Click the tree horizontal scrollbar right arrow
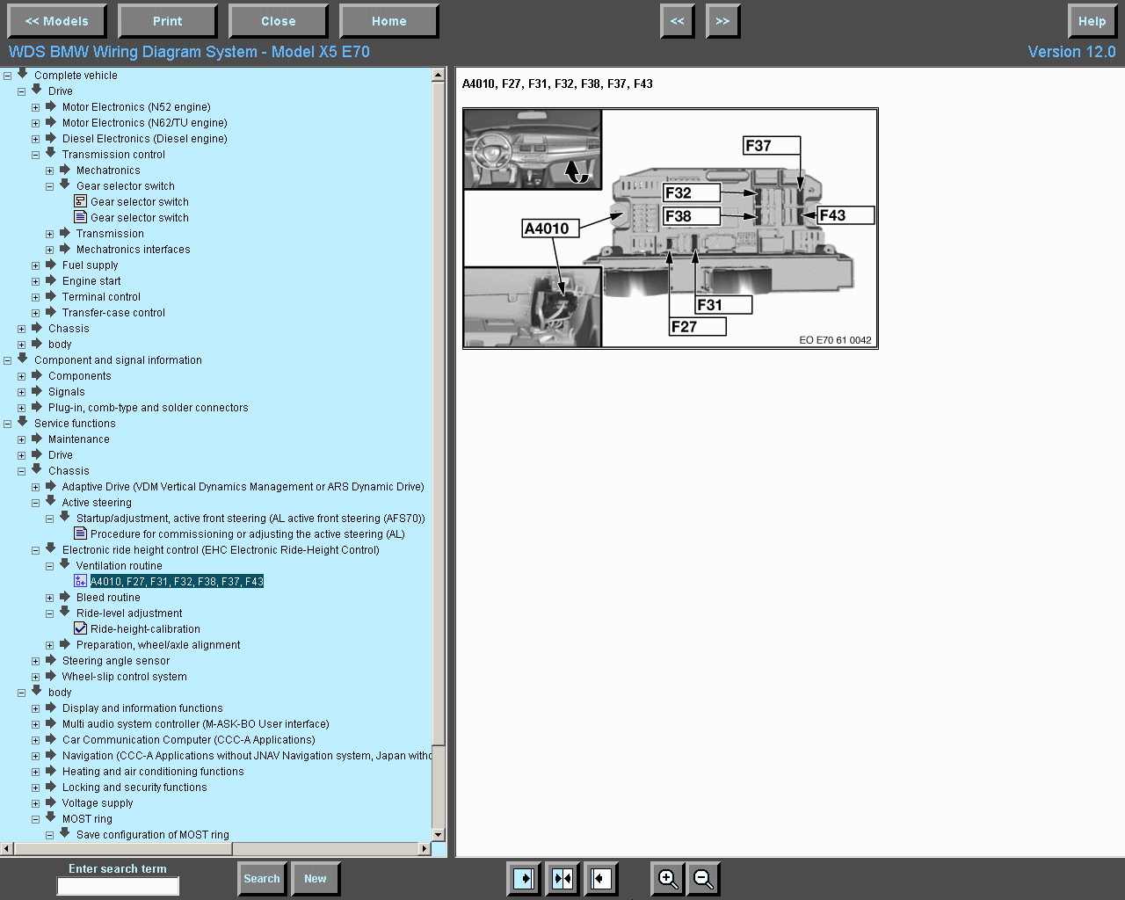Screen dimensions: 1125x900 425,849
